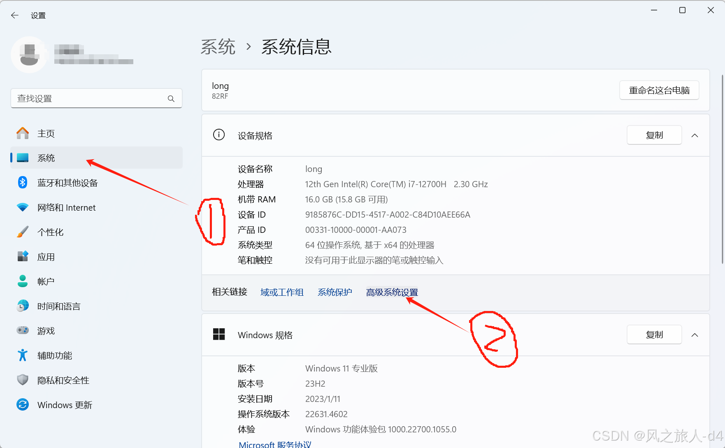725x448 pixels.
Task: Click the 64 位操作系统 value
Action: 369,245
